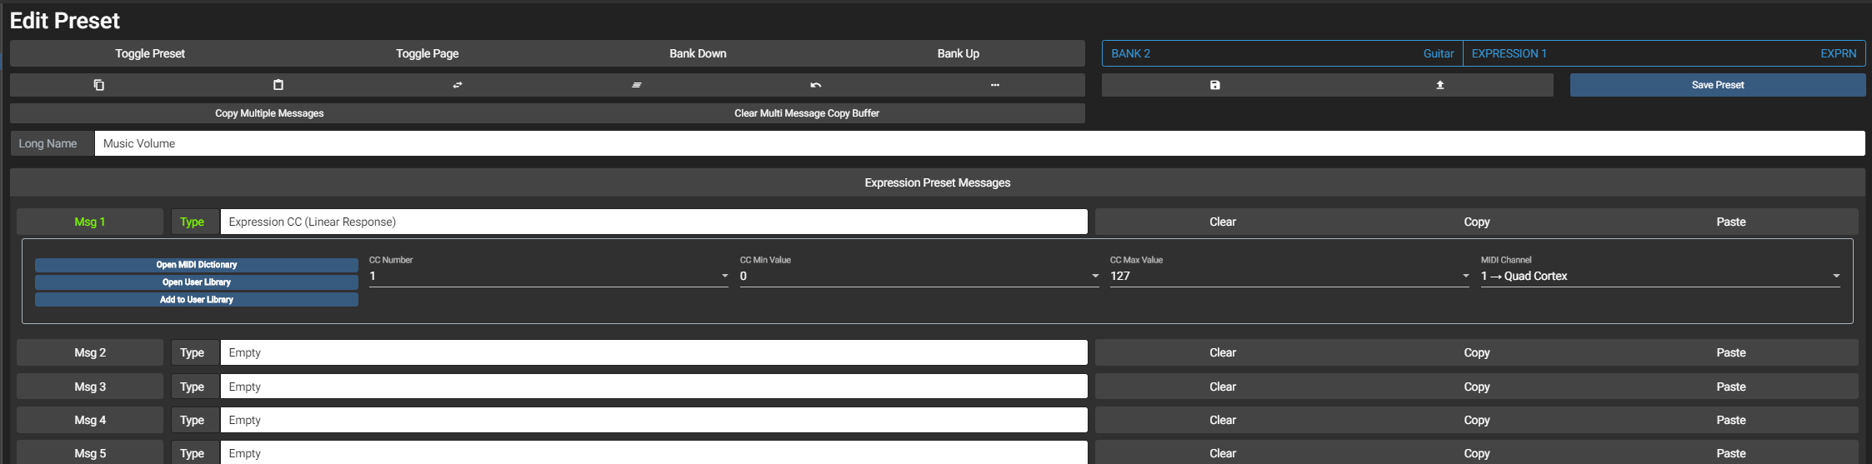Open the MIDI Dictionary
This screenshot has height=464, width=1872.
tap(197, 265)
